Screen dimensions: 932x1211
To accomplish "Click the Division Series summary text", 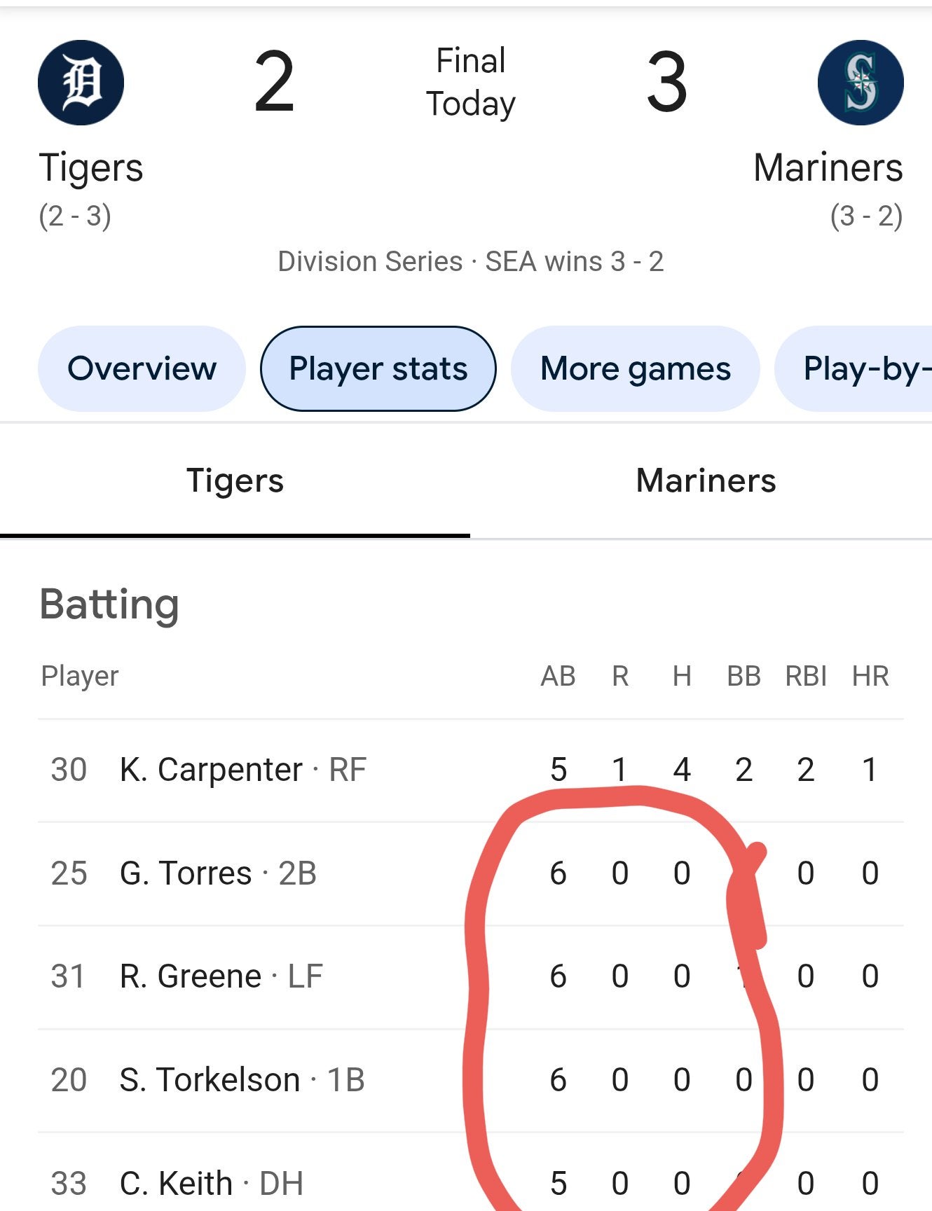I will (x=470, y=262).
